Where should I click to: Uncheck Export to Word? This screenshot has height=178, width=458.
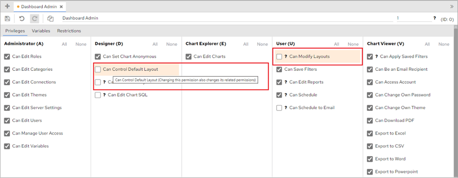(370, 159)
